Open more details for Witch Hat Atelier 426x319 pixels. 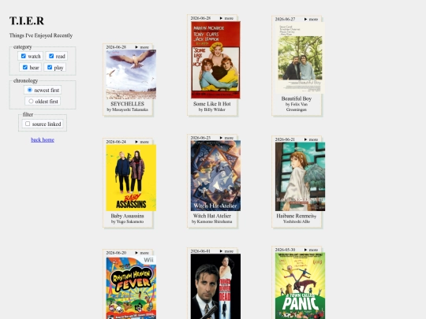226,138
